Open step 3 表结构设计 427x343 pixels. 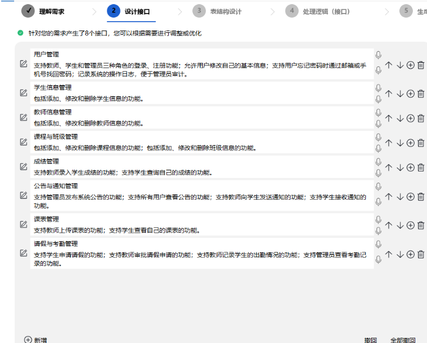[x=218, y=11]
